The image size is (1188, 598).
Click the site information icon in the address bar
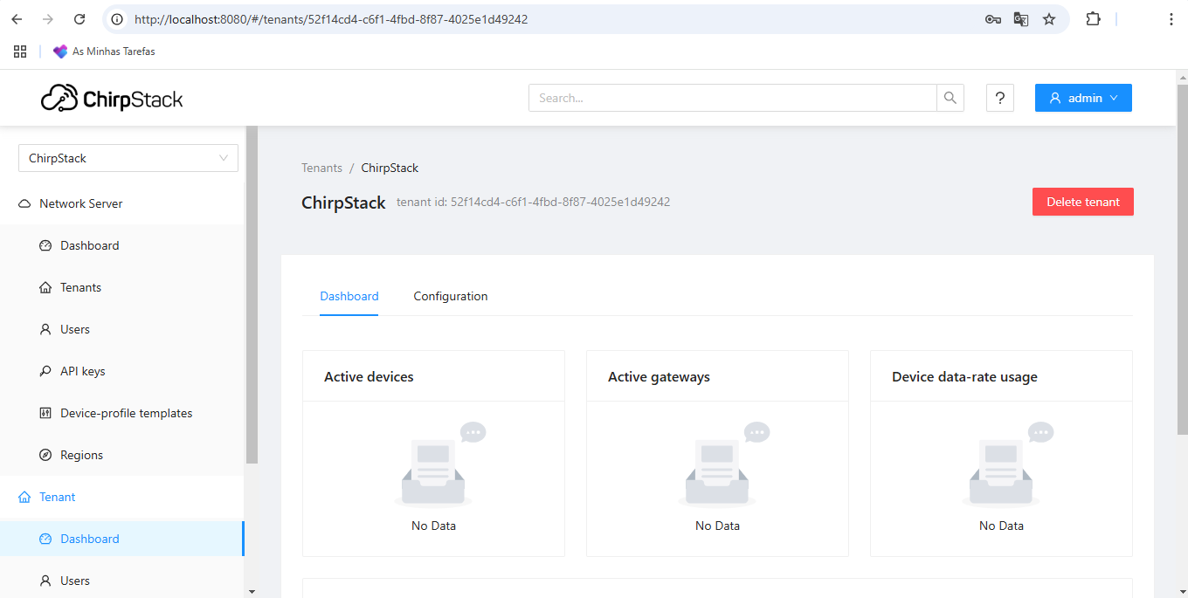coord(117,19)
